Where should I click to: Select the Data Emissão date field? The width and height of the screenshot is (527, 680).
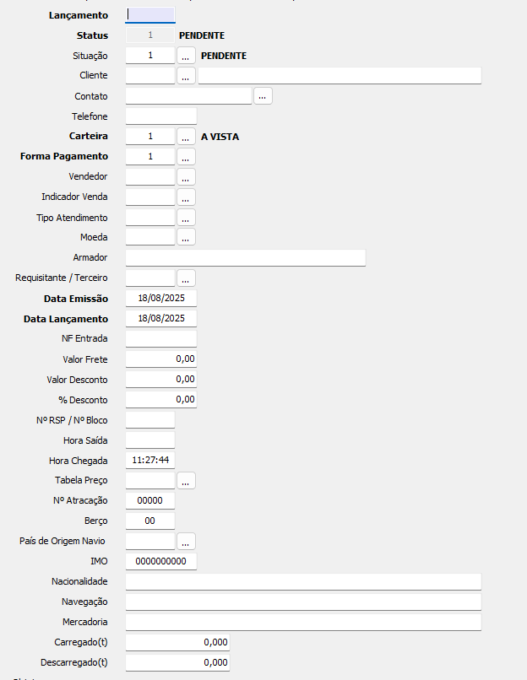161,299
